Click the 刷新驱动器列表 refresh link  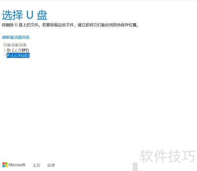pos(16,37)
